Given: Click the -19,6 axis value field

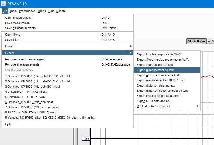Looking at the screenshot, I should click(x=86, y=139).
